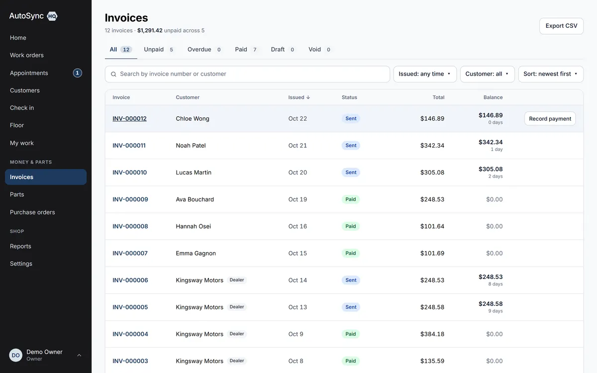Open invoice INV-000009
The image size is (597, 373).
click(x=130, y=199)
